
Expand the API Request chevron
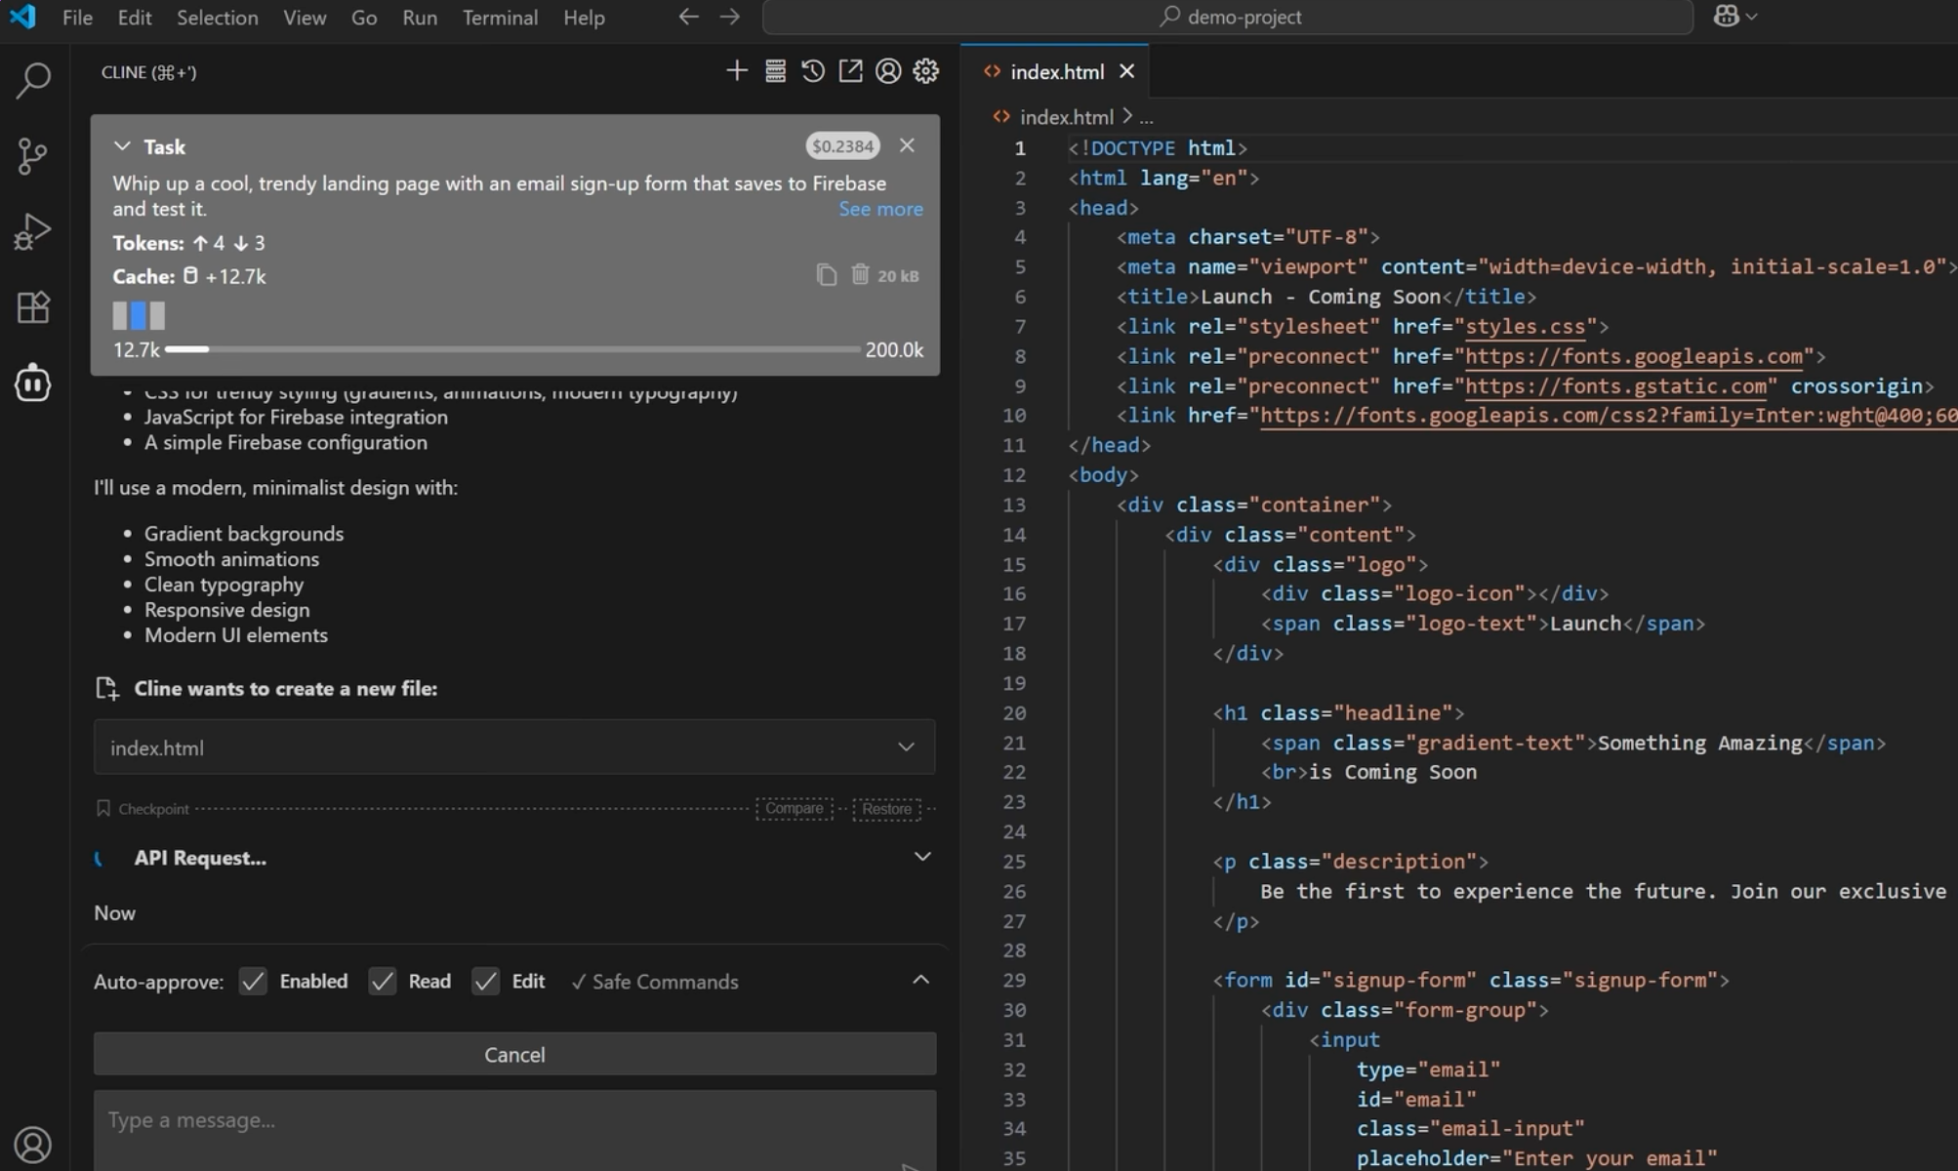tap(921, 857)
